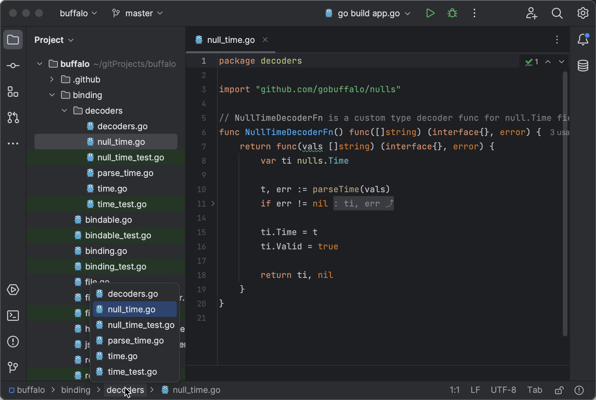Open the Pull Requests tool window
Screen dimensions: 596x400
pyautogui.click(x=13, y=118)
